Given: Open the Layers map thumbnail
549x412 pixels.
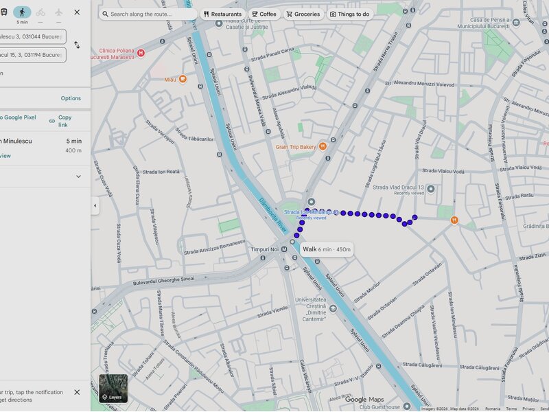Looking at the screenshot, I should [x=113, y=389].
